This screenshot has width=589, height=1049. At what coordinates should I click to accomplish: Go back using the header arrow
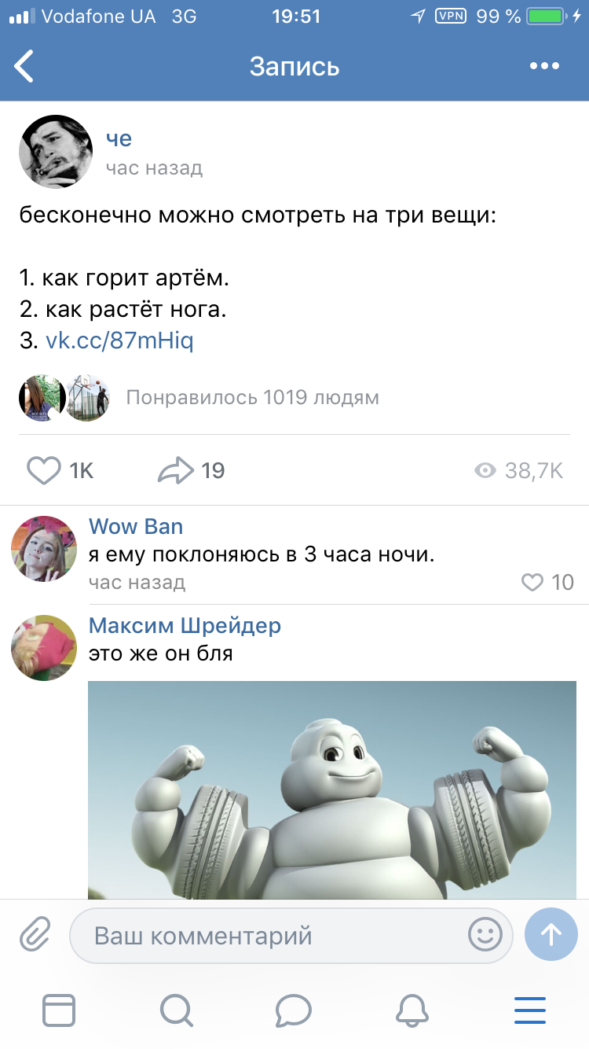click(x=25, y=66)
